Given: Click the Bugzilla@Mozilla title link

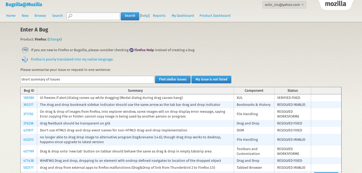Looking at the screenshot, I should [24, 5].
